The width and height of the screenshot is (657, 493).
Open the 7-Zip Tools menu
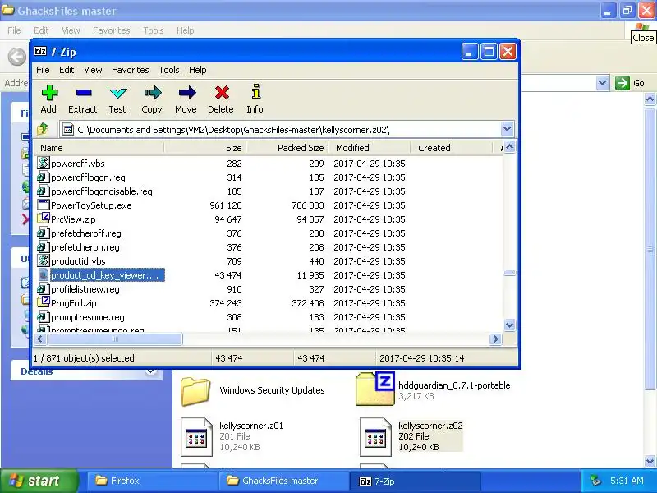[x=169, y=70]
